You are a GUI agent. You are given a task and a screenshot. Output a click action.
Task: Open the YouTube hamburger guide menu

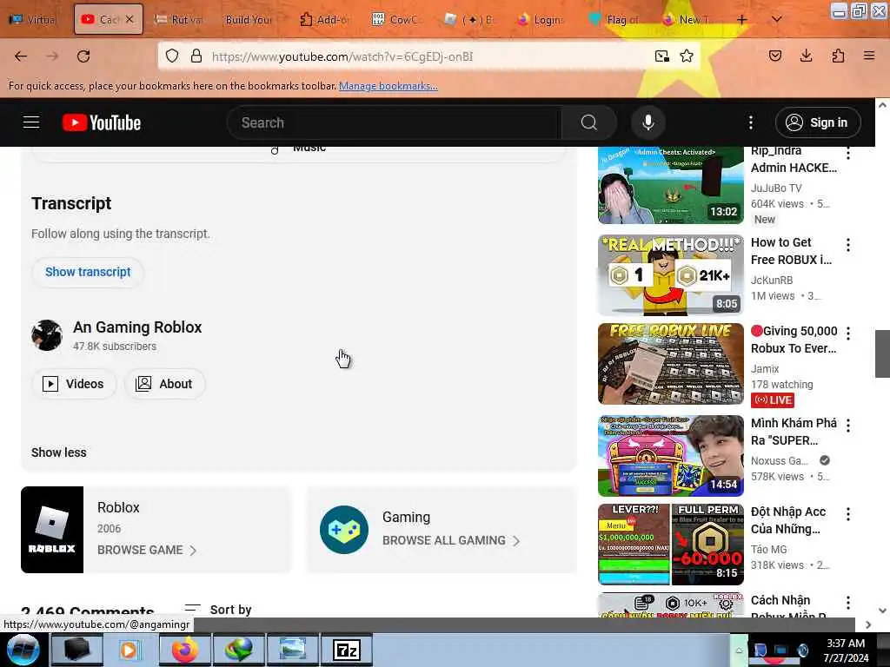tap(31, 122)
